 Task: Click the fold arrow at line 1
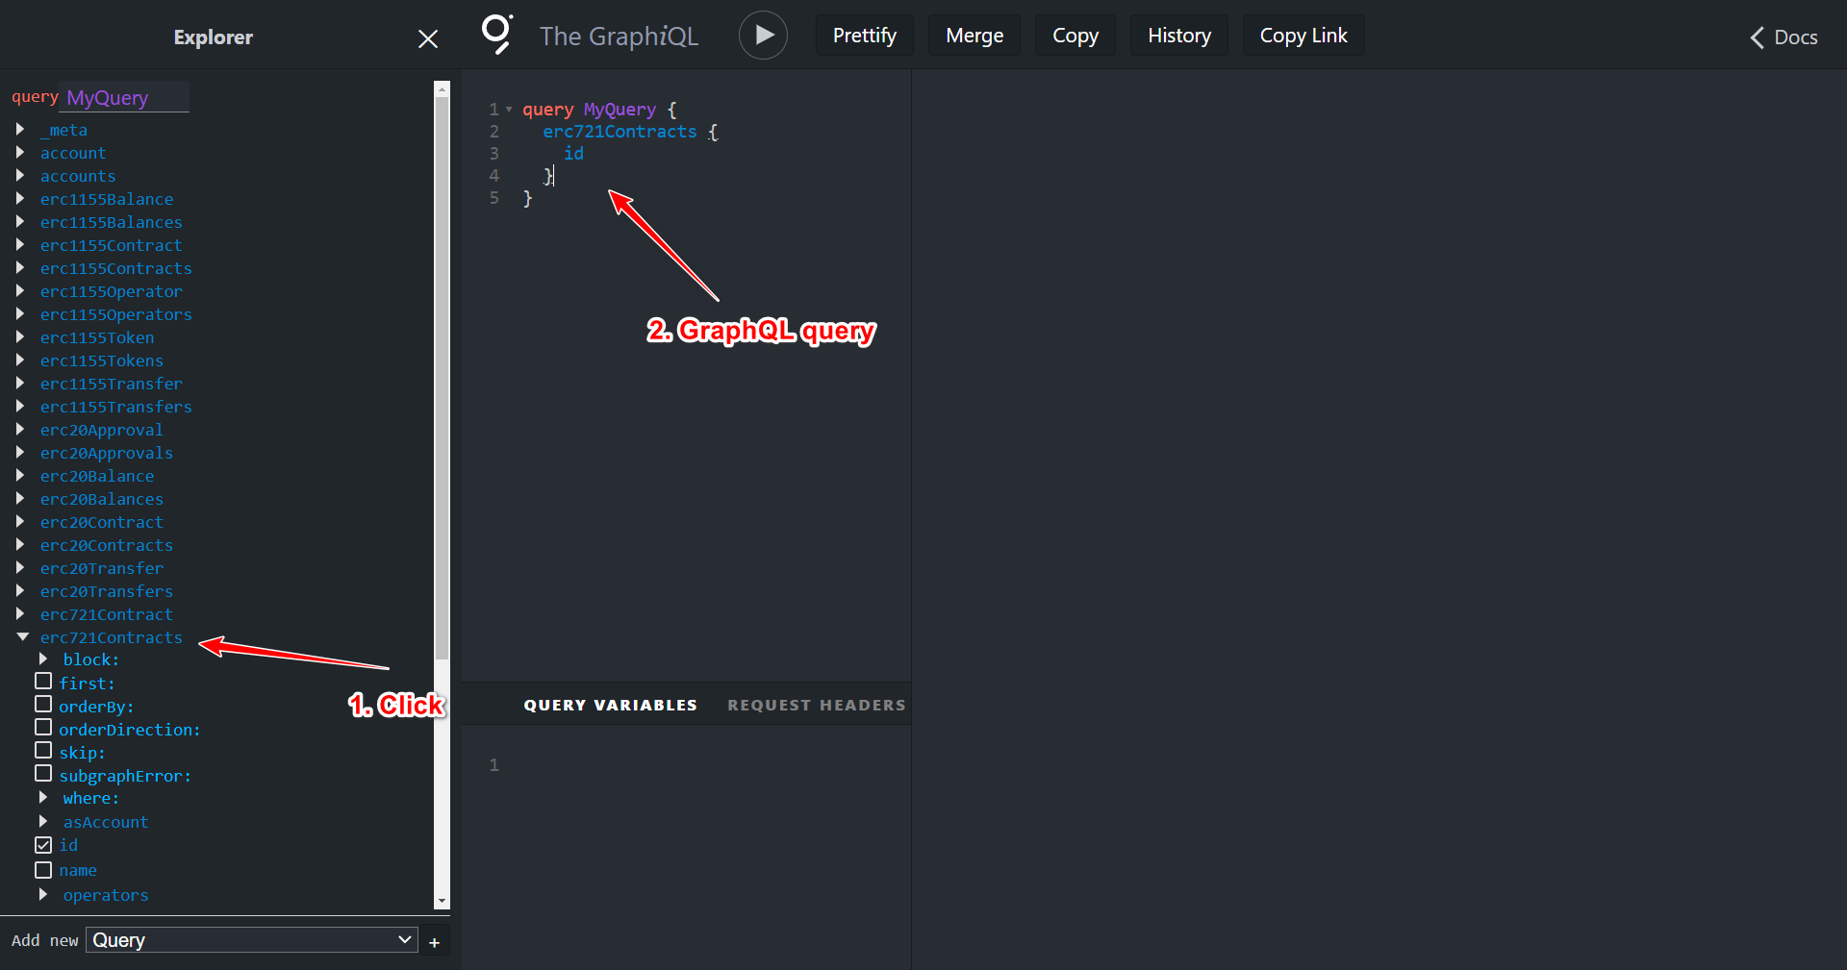click(x=509, y=110)
